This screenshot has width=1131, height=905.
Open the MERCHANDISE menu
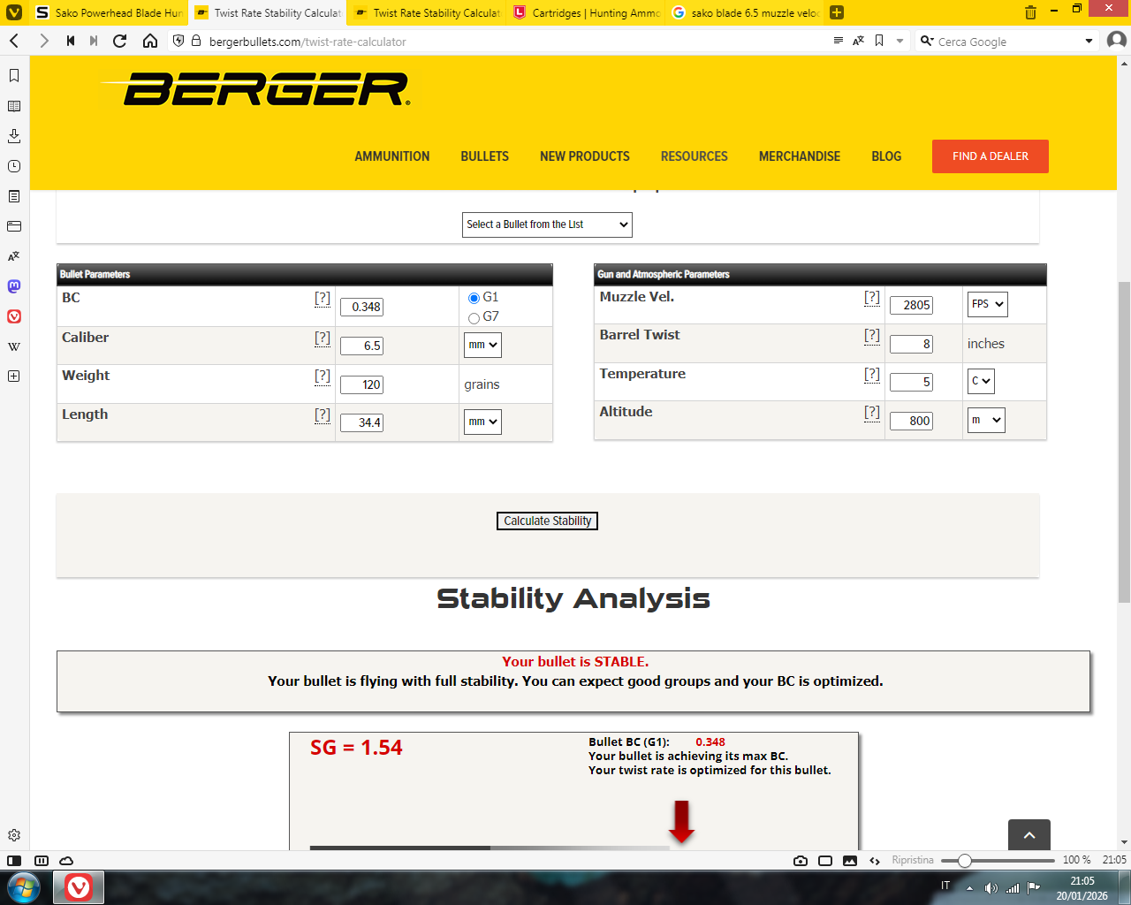(800, 156)
